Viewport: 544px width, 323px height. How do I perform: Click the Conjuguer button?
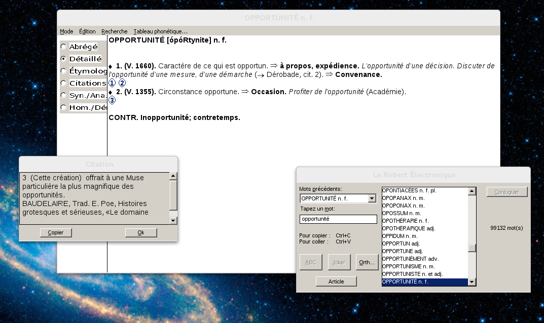[507, 192]
